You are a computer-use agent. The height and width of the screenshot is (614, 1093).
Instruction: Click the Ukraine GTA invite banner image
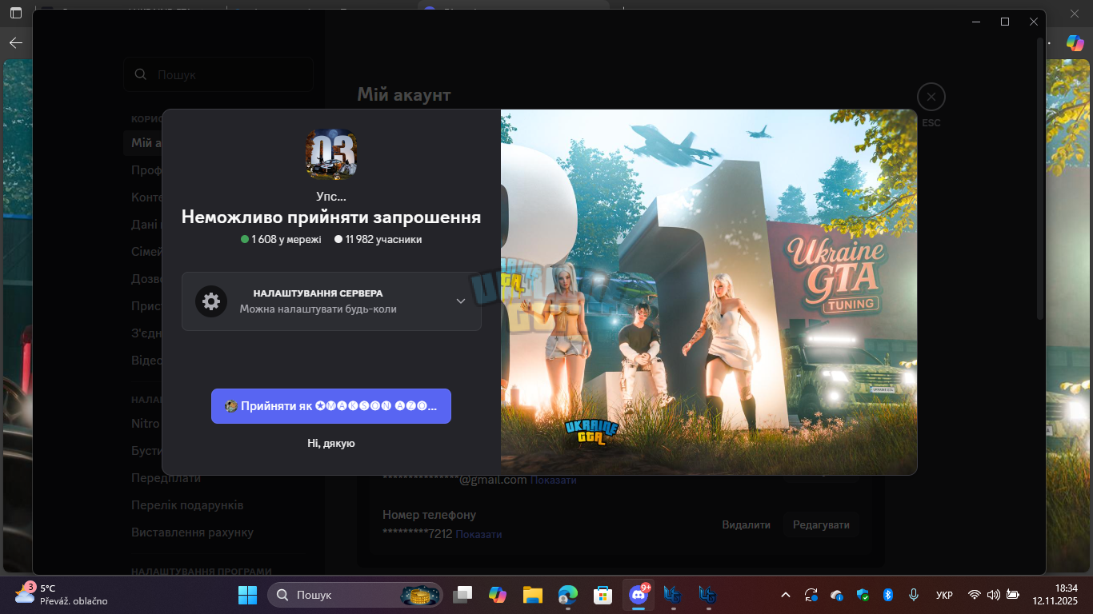tap(709, 292)
